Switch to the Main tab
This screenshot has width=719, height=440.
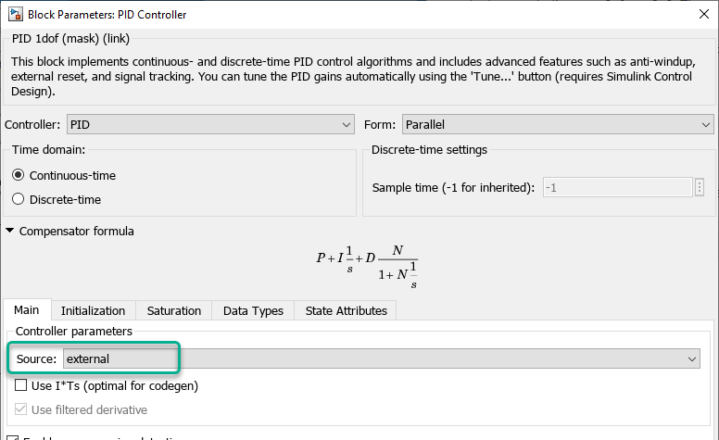point(26,310)
